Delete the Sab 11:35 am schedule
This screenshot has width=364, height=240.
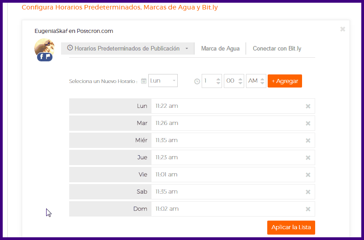(308, 192)
